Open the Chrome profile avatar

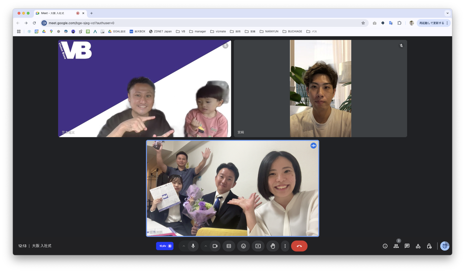pyautogui.click(x=411, y=23)
